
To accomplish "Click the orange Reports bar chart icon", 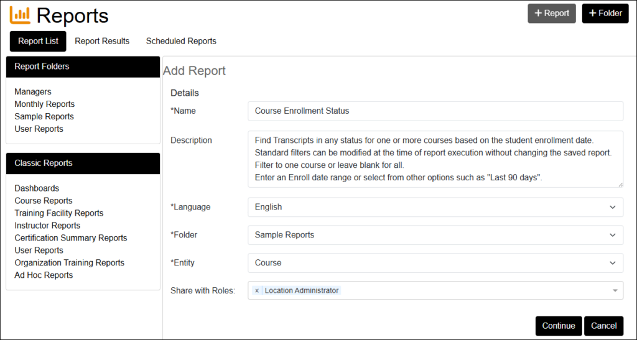I will pyautogui.click(x=19, y=15).
